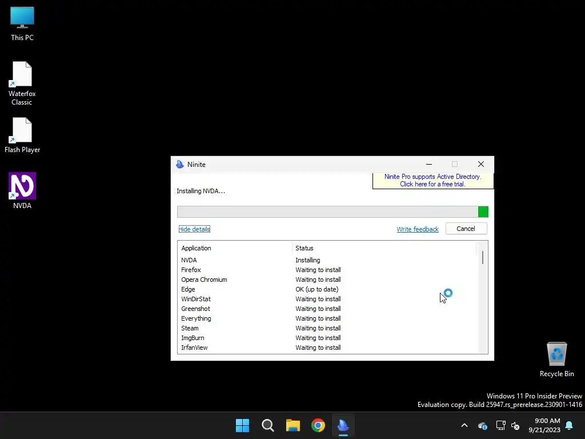Open taskbar Search
Screen dimensions: 585x439
click(x=268, y=425)
